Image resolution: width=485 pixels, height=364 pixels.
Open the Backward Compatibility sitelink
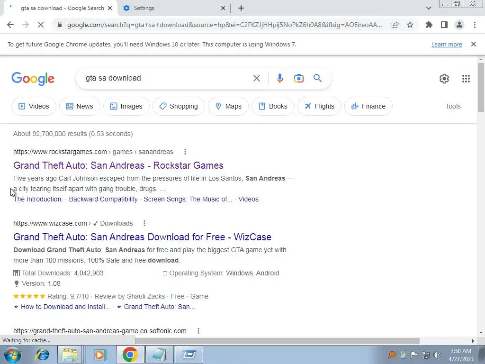(x=103, y=199)
